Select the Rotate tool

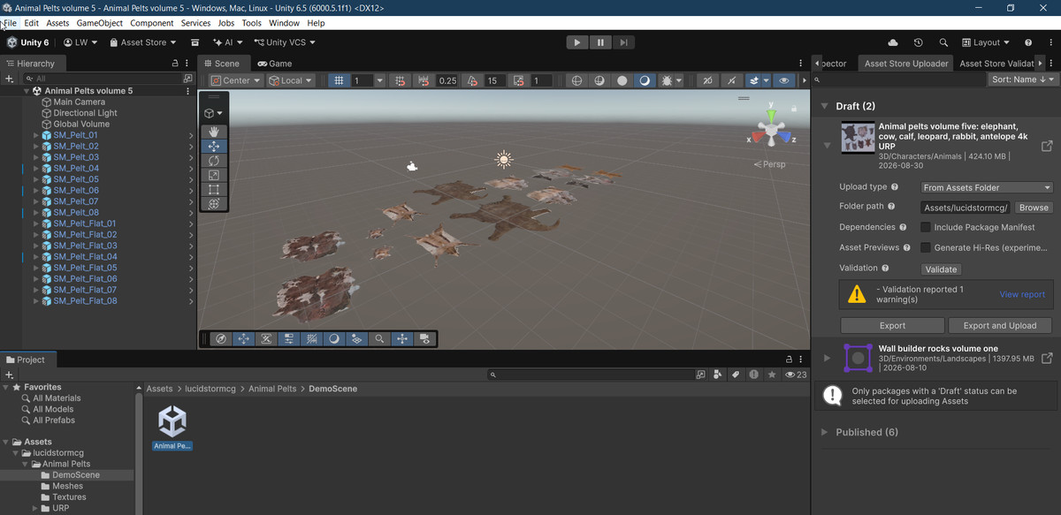[213, 161]
